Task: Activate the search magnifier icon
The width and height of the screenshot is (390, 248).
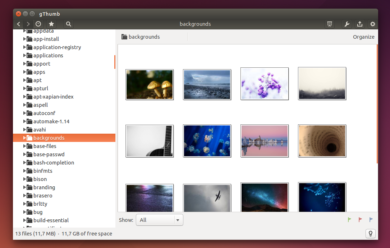Action: pyautogui.click(x=68, y=24)
